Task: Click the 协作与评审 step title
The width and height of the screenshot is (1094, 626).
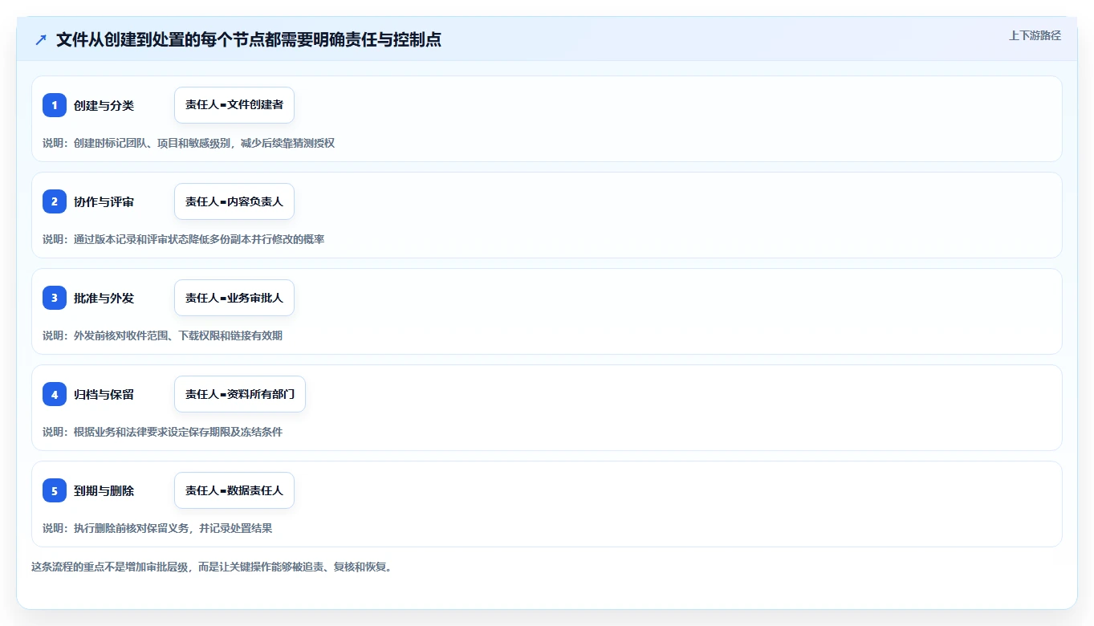Action: tap(104, 201)
